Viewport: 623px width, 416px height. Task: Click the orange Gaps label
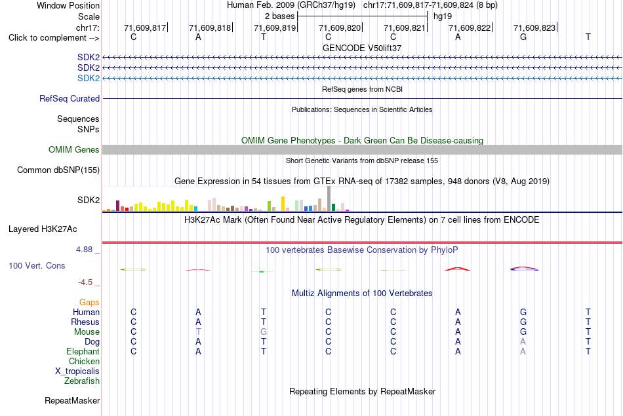(89, 303)
